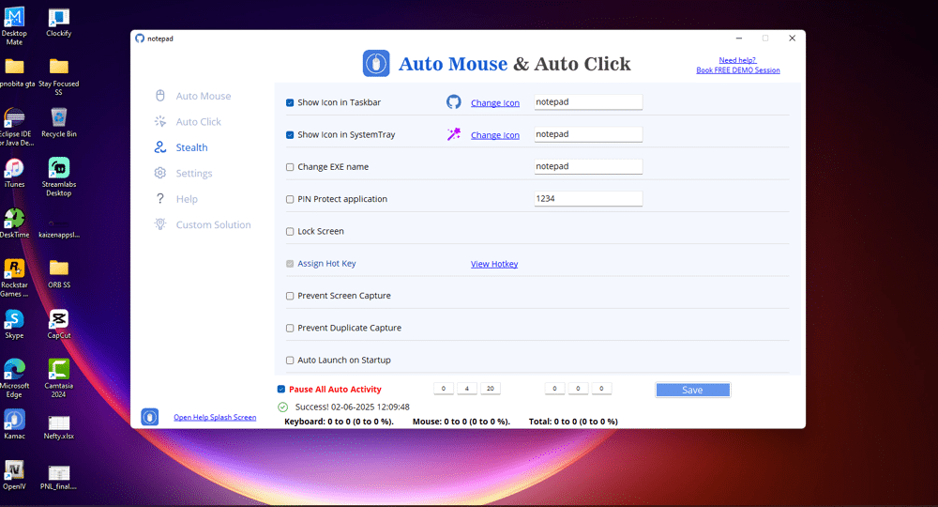This screenshot has width=938, height=507.
Task: Select the Camtasia 2024 desktop icon
Action: [58, 369]
